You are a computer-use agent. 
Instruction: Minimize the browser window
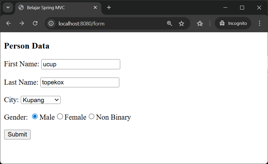(226, 7)
